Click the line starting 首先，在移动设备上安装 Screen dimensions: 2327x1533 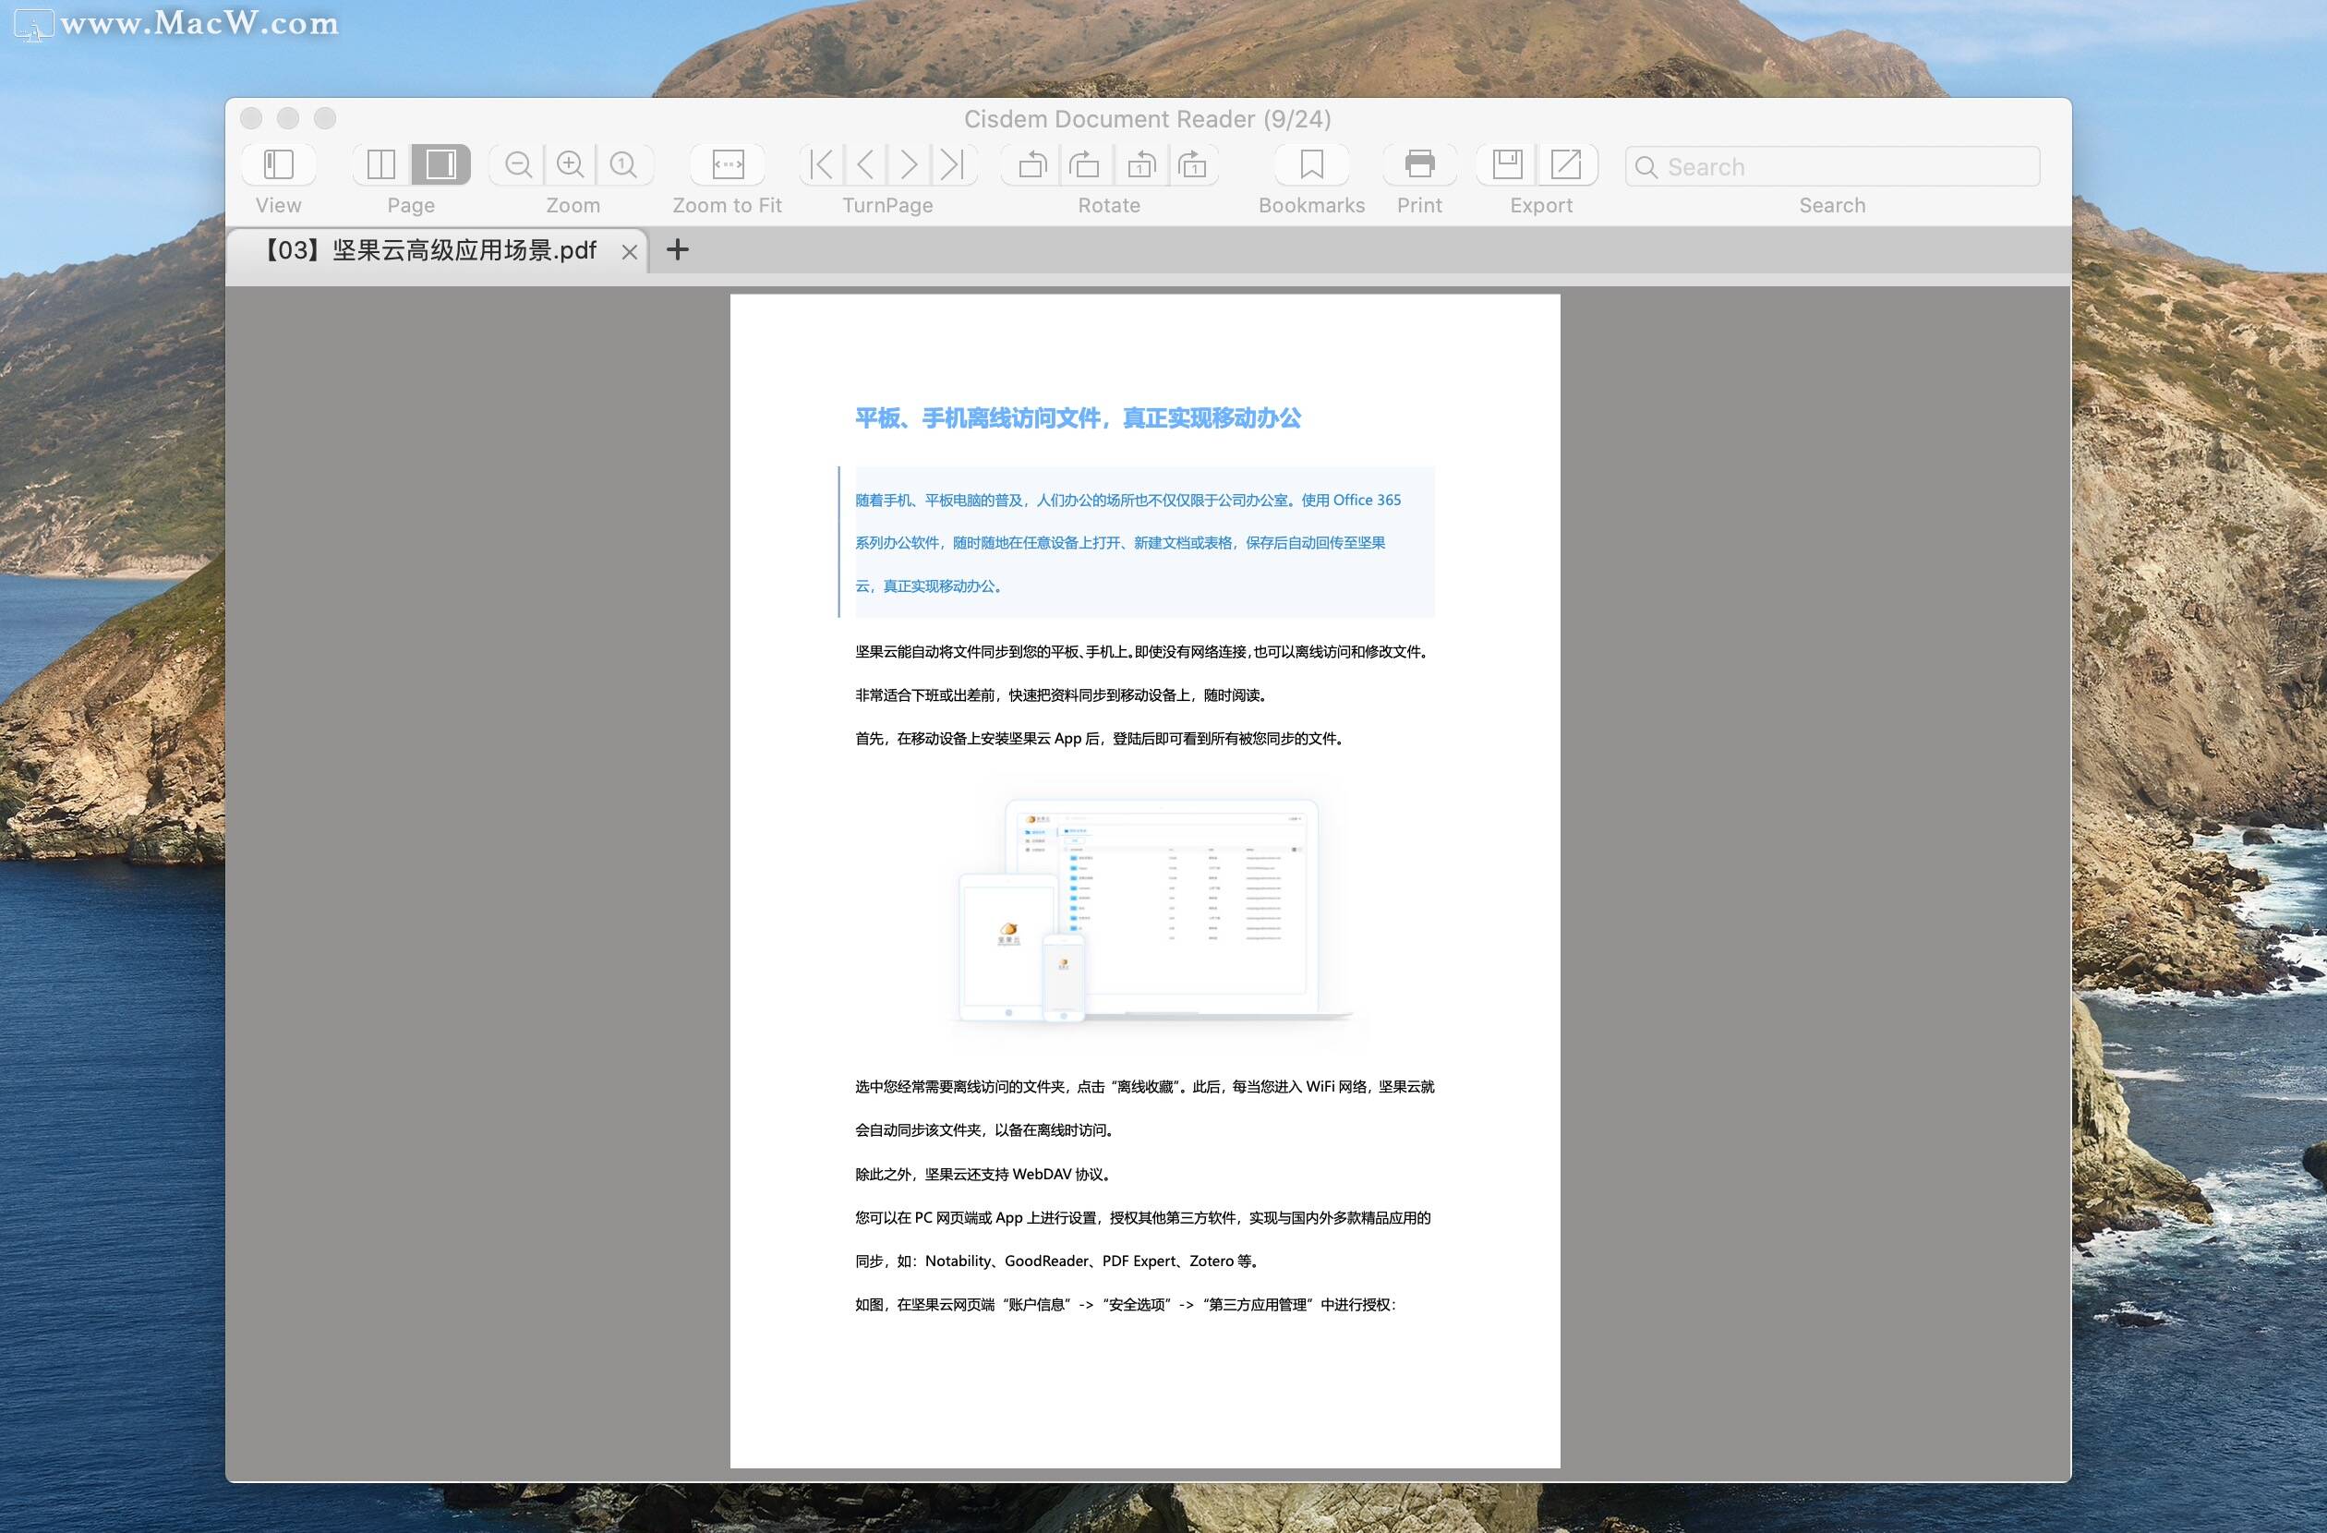(x=1100, y=739)
